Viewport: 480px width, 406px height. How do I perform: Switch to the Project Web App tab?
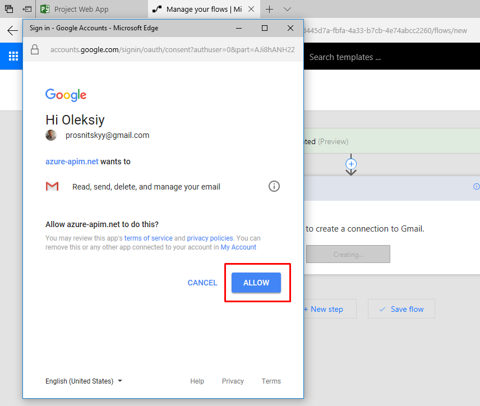92,9
